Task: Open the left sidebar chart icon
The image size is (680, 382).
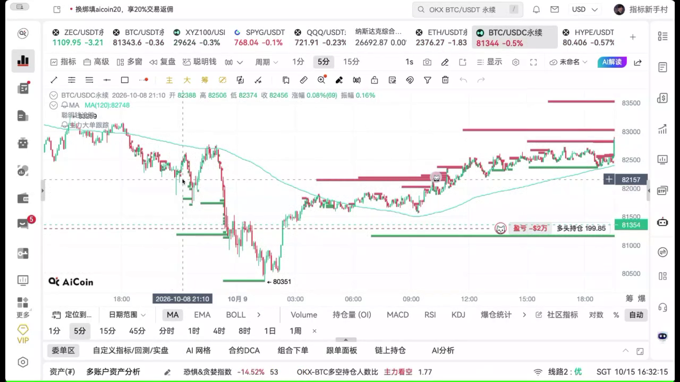Action: [23, 61]
